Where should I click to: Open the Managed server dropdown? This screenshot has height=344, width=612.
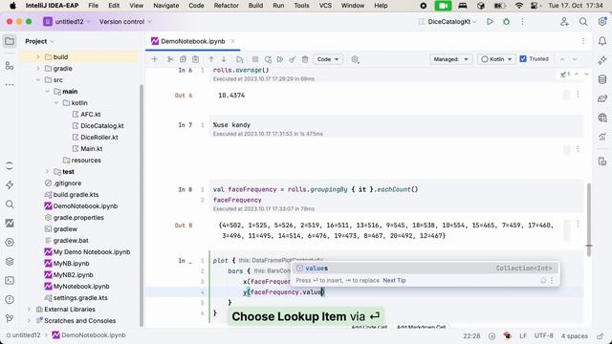coord(450,59)
